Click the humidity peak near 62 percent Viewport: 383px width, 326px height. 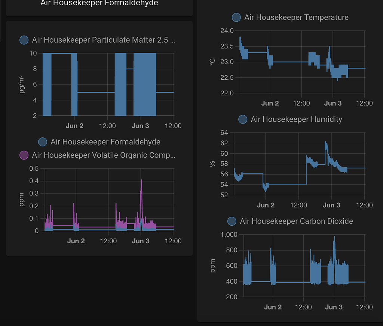[326, 143]
